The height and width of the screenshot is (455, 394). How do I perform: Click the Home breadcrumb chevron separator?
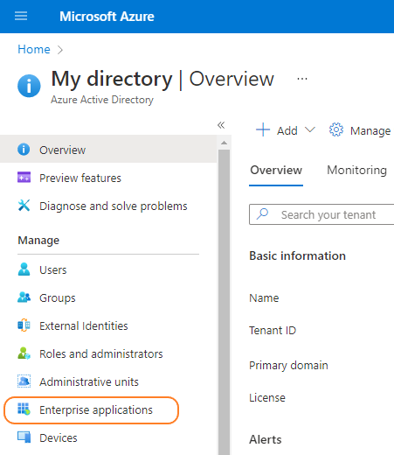click(60, 50)
